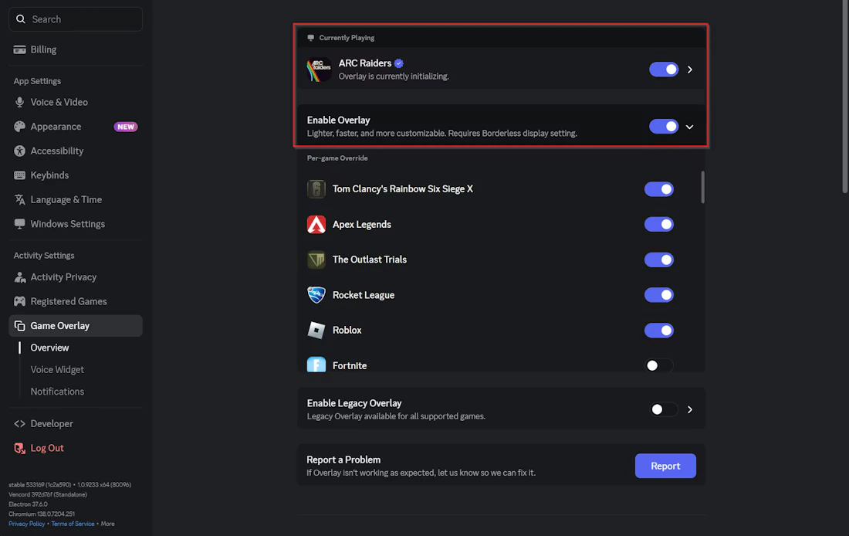Click the NEW badge beside Appearance

[126, 127]
